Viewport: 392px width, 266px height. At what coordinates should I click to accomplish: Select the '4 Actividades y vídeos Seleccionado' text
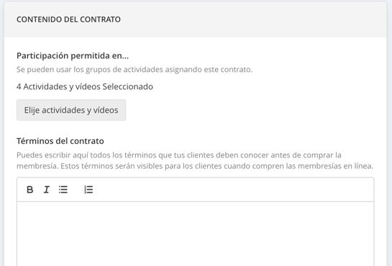click(x=85, y=87)
